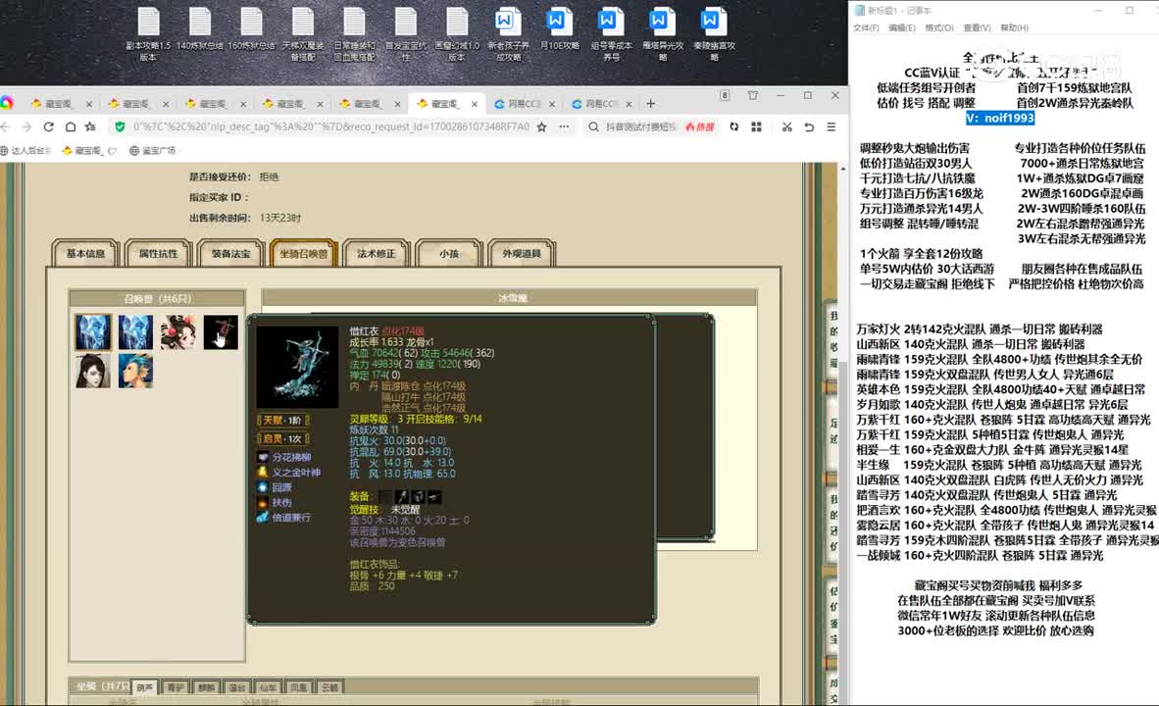The image size is (1159, 706).
Task: Switch to the 小孩 tab
Action: (449, 254)
